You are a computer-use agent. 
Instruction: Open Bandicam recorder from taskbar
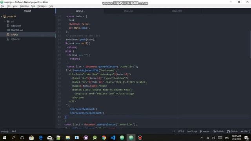click(140, 137)
